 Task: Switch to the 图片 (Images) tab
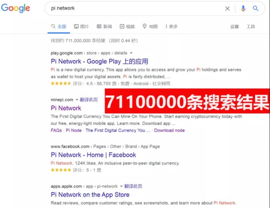click(81, 26)
